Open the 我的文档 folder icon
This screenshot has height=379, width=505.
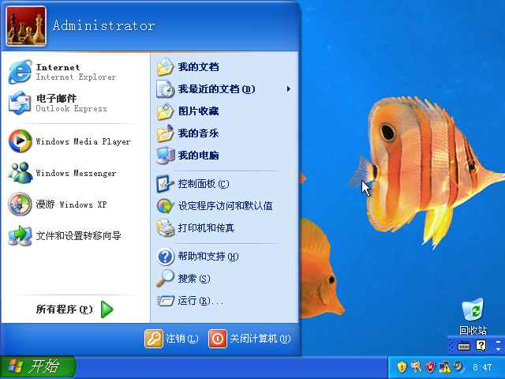coord(166,67)
